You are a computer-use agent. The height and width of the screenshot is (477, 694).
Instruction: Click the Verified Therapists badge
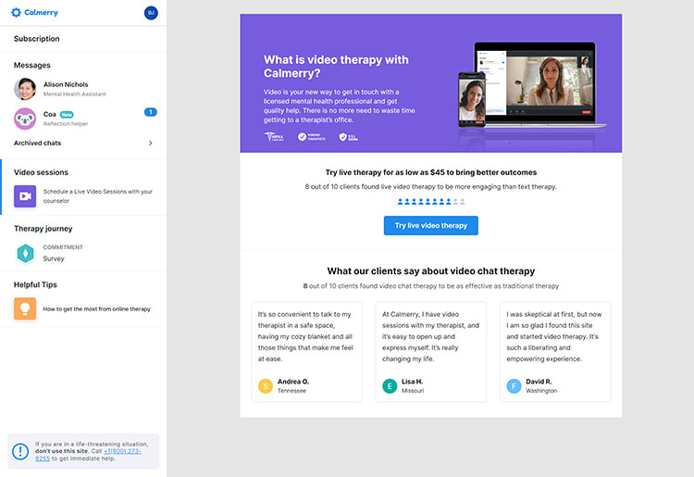click(x=311, y=137)
